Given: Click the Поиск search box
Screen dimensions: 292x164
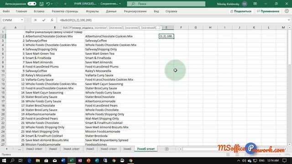Looking at the screenshot, I should [166, 4].
